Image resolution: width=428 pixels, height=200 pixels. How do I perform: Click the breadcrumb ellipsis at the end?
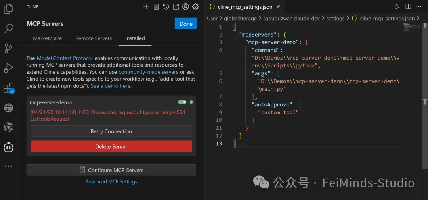(x=423, y=19)
